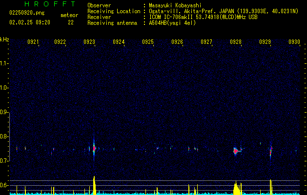This screenshot has width=307, height=195.
Task: Click the 0929 time marker
Action: (x=265, y=42)
